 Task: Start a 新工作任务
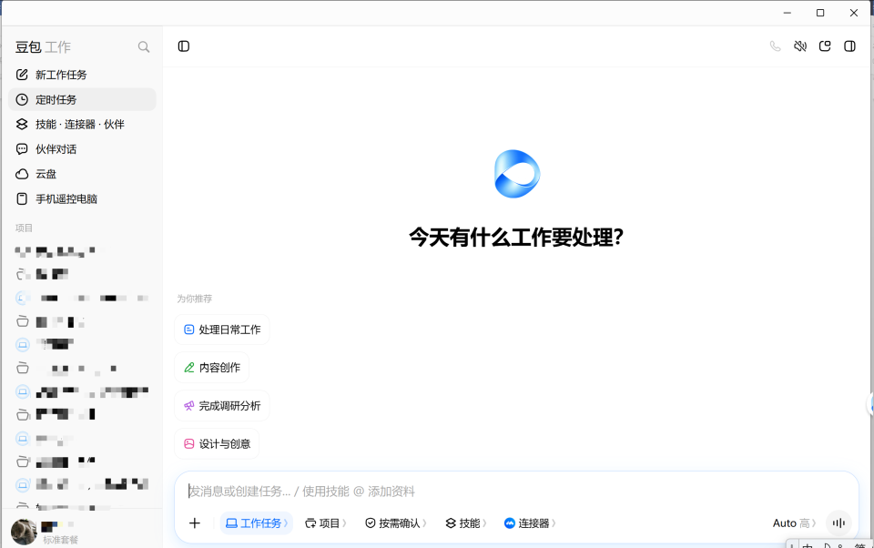[82, 75]
